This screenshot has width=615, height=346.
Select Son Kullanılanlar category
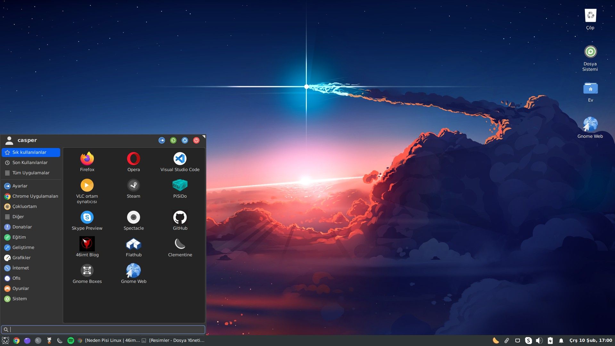30,162
